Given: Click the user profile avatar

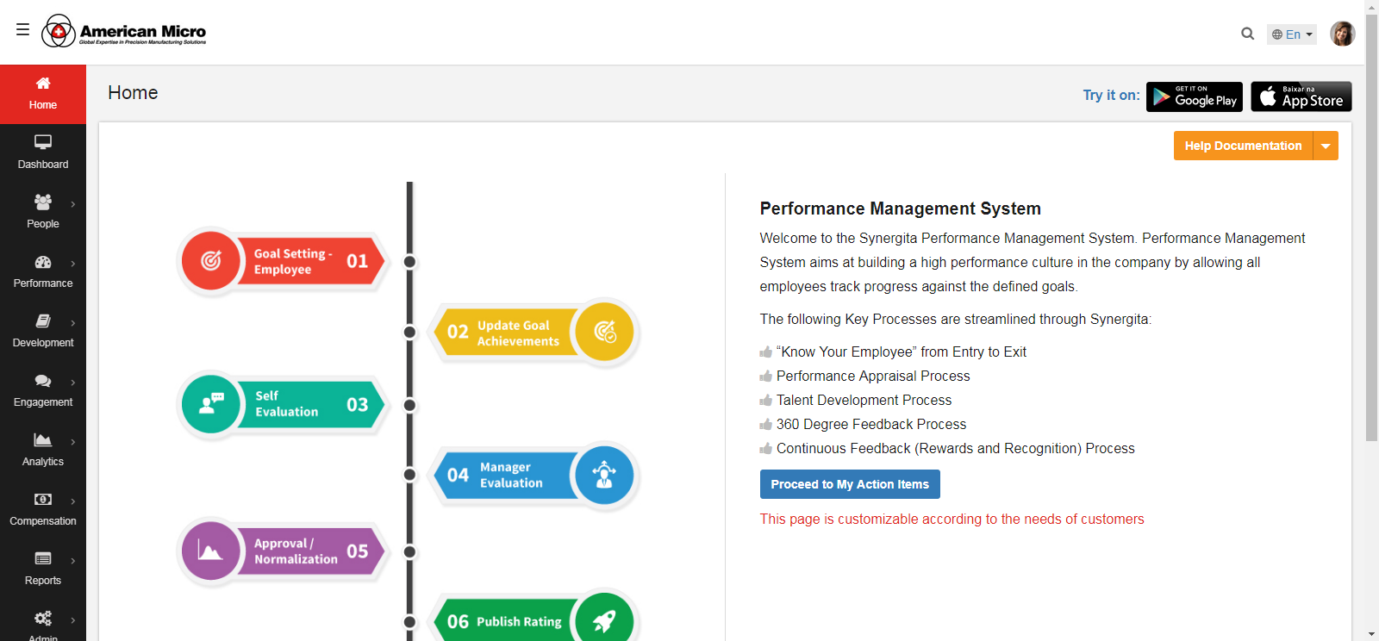Looking at the screenshot, I should click(x=1342, y=34).
